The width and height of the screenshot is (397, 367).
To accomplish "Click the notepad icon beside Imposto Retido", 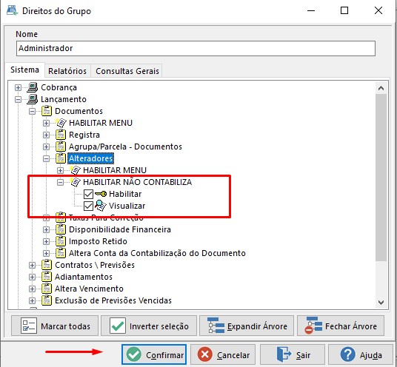I will click(61, 241).
